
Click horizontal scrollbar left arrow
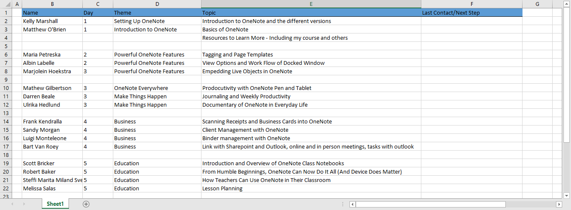tap(352, 204)
